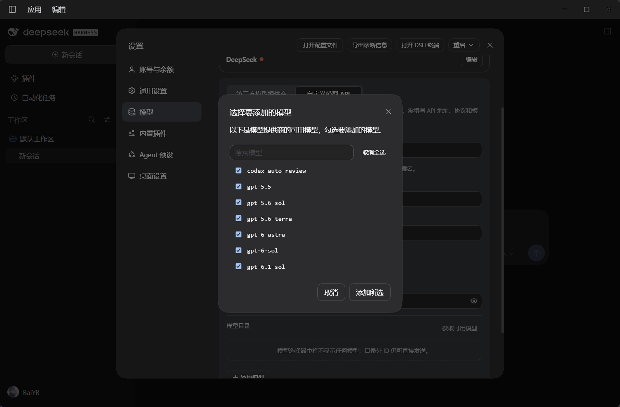
Task: Open 通用设置 settings section
Action: (x=162, y=91)
